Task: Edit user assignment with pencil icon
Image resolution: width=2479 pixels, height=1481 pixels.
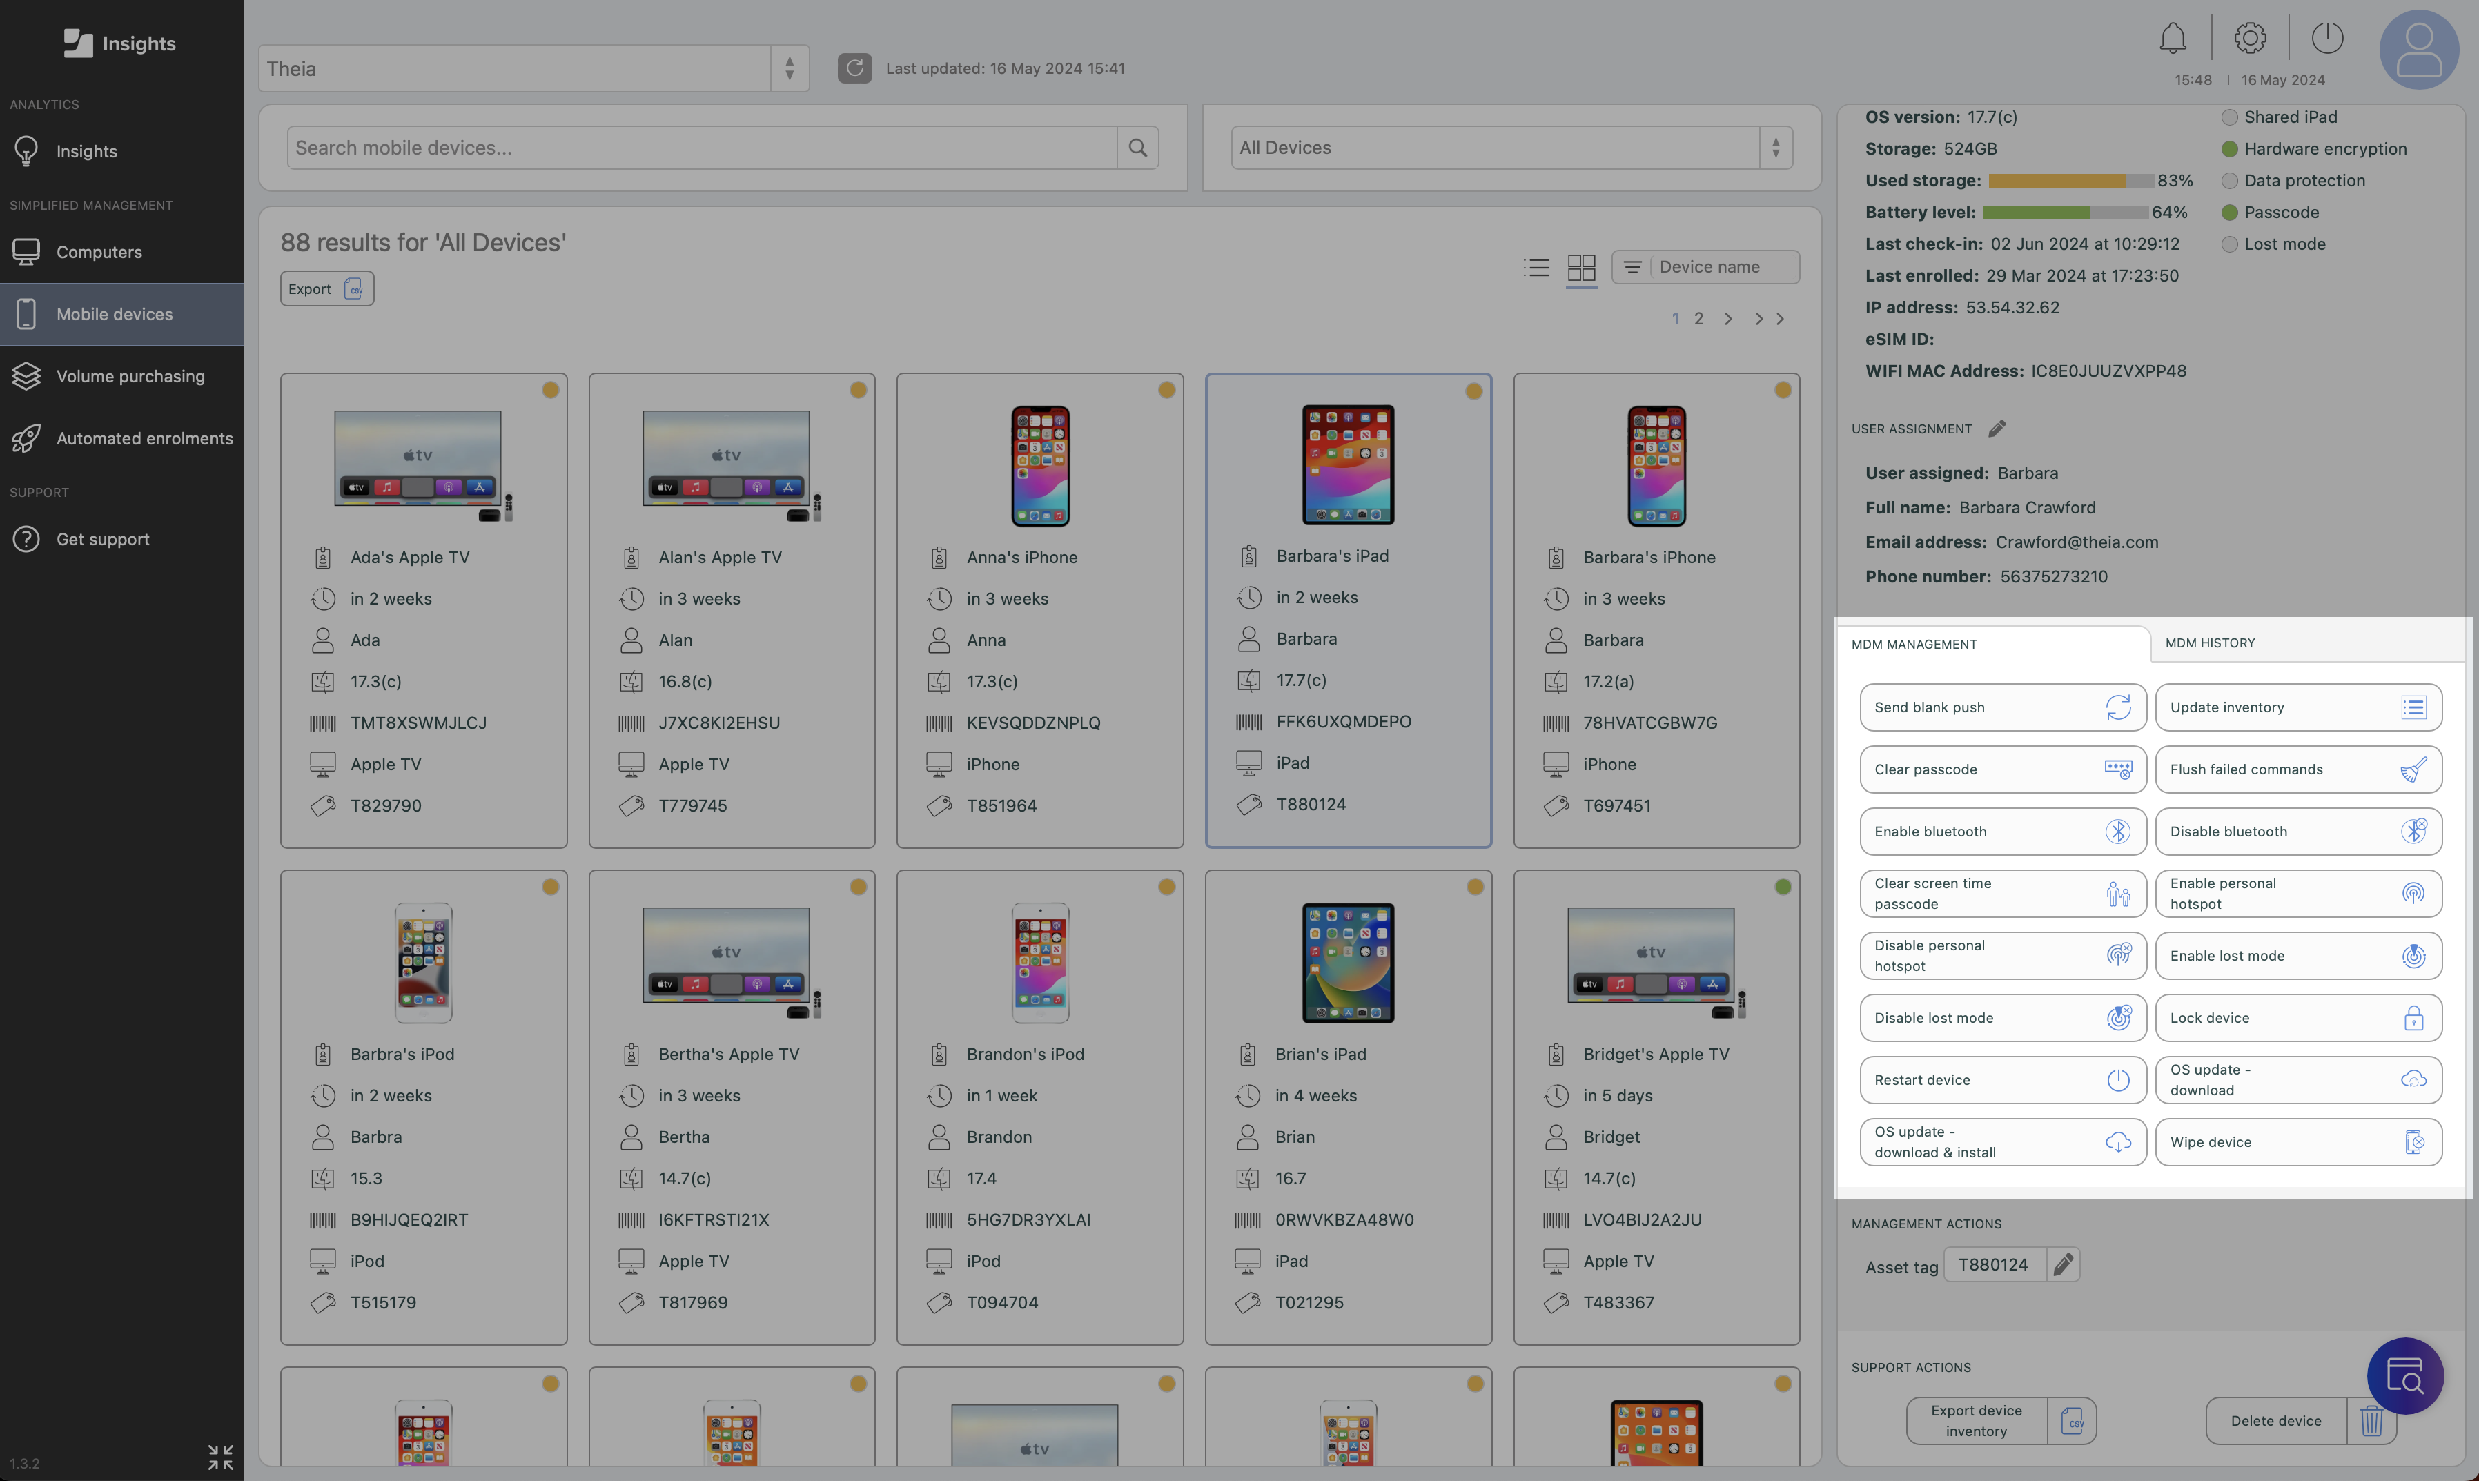Action: [x=1997, y=429]
